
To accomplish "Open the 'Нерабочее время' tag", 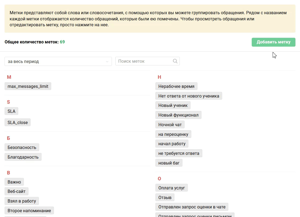I will [176, 86].
